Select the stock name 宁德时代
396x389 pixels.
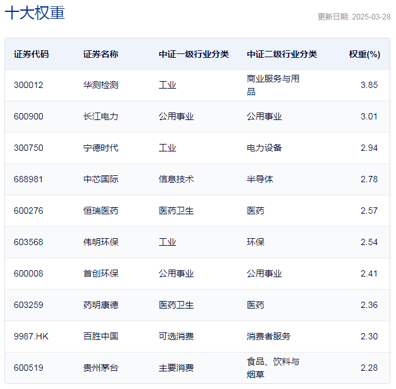point(101,148)
